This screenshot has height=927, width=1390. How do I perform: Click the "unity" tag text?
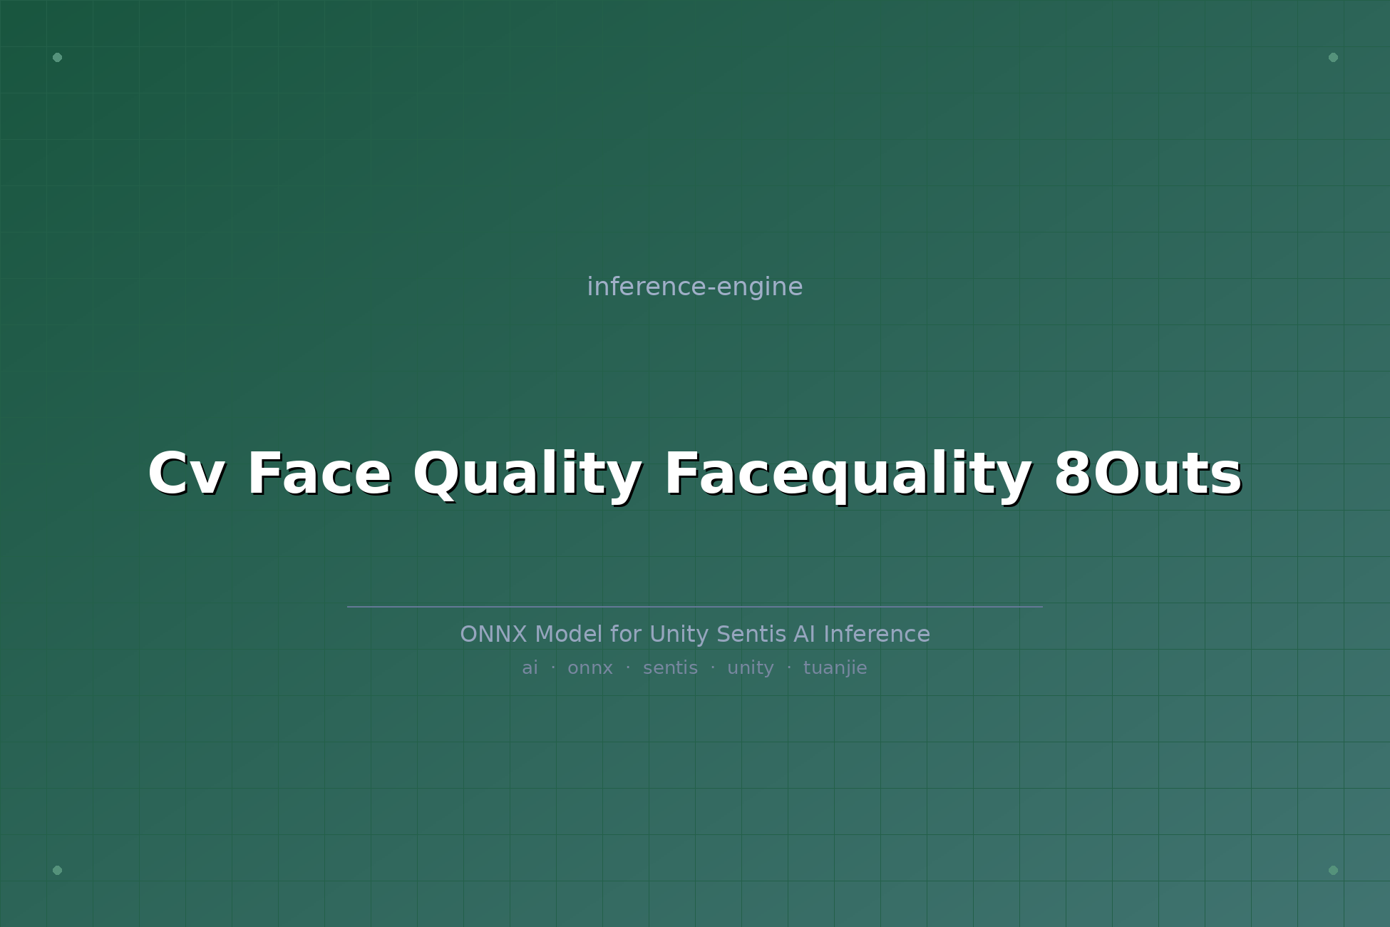click(x=751, y=668)
